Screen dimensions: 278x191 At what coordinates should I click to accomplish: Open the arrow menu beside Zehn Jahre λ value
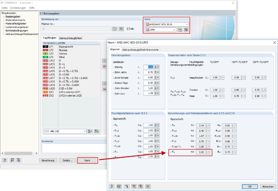pyautogui.click(x=158, y=72)
